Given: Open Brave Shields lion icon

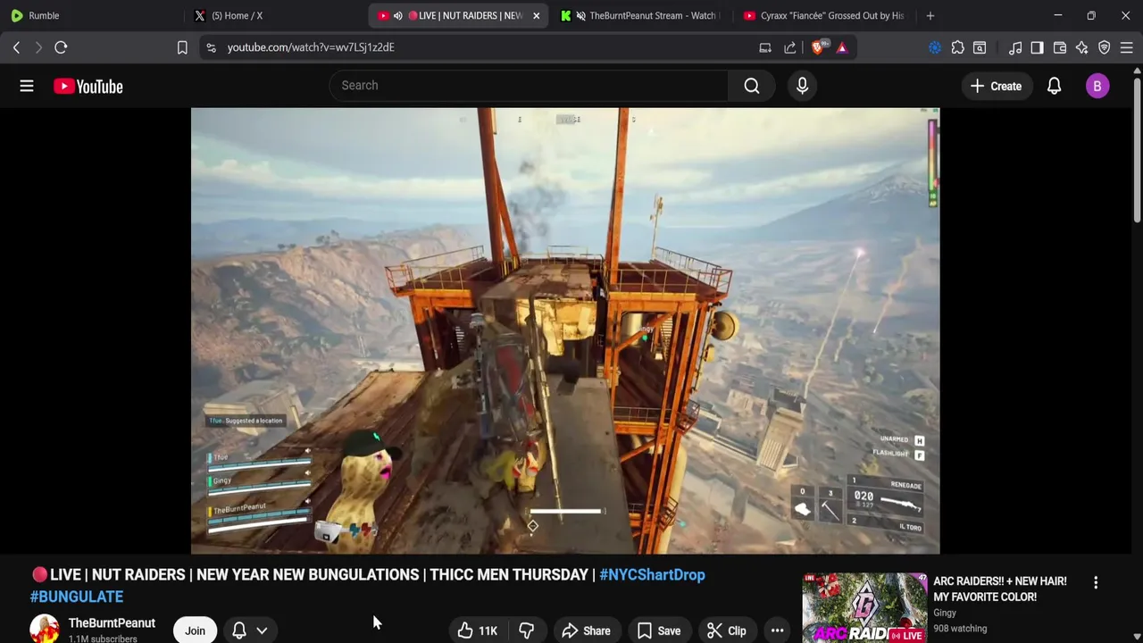Looking at the screenshot, I should coord(818,47).
